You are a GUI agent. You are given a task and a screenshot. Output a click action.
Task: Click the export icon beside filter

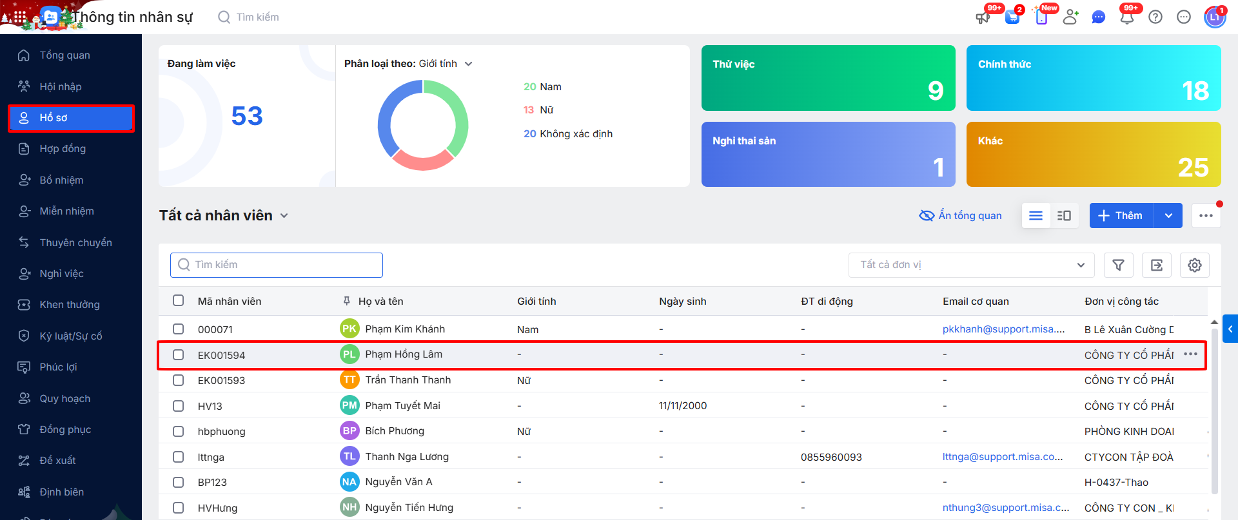point(1156,265)
